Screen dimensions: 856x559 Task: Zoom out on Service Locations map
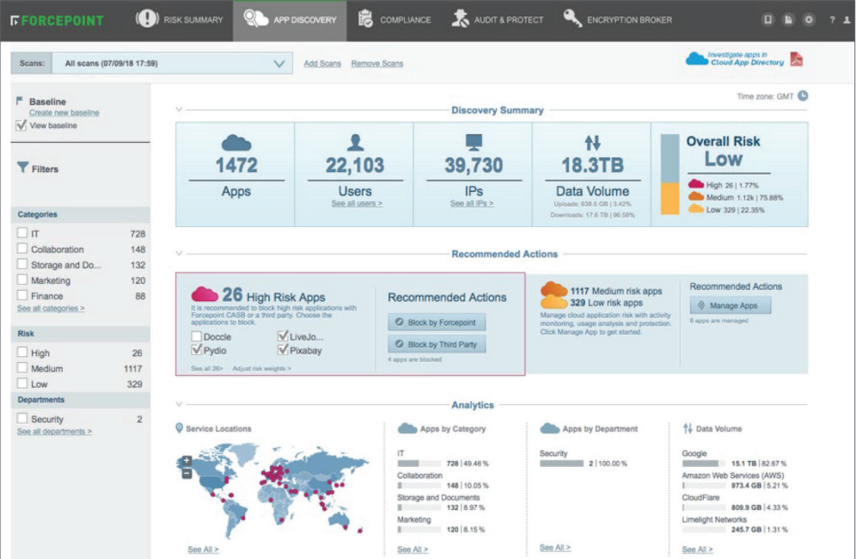click(186, 474)
